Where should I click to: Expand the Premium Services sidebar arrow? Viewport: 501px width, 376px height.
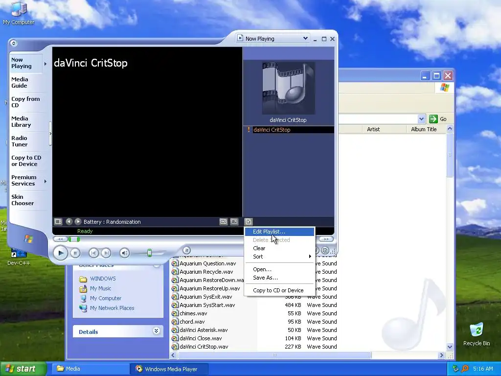[46, 181]
